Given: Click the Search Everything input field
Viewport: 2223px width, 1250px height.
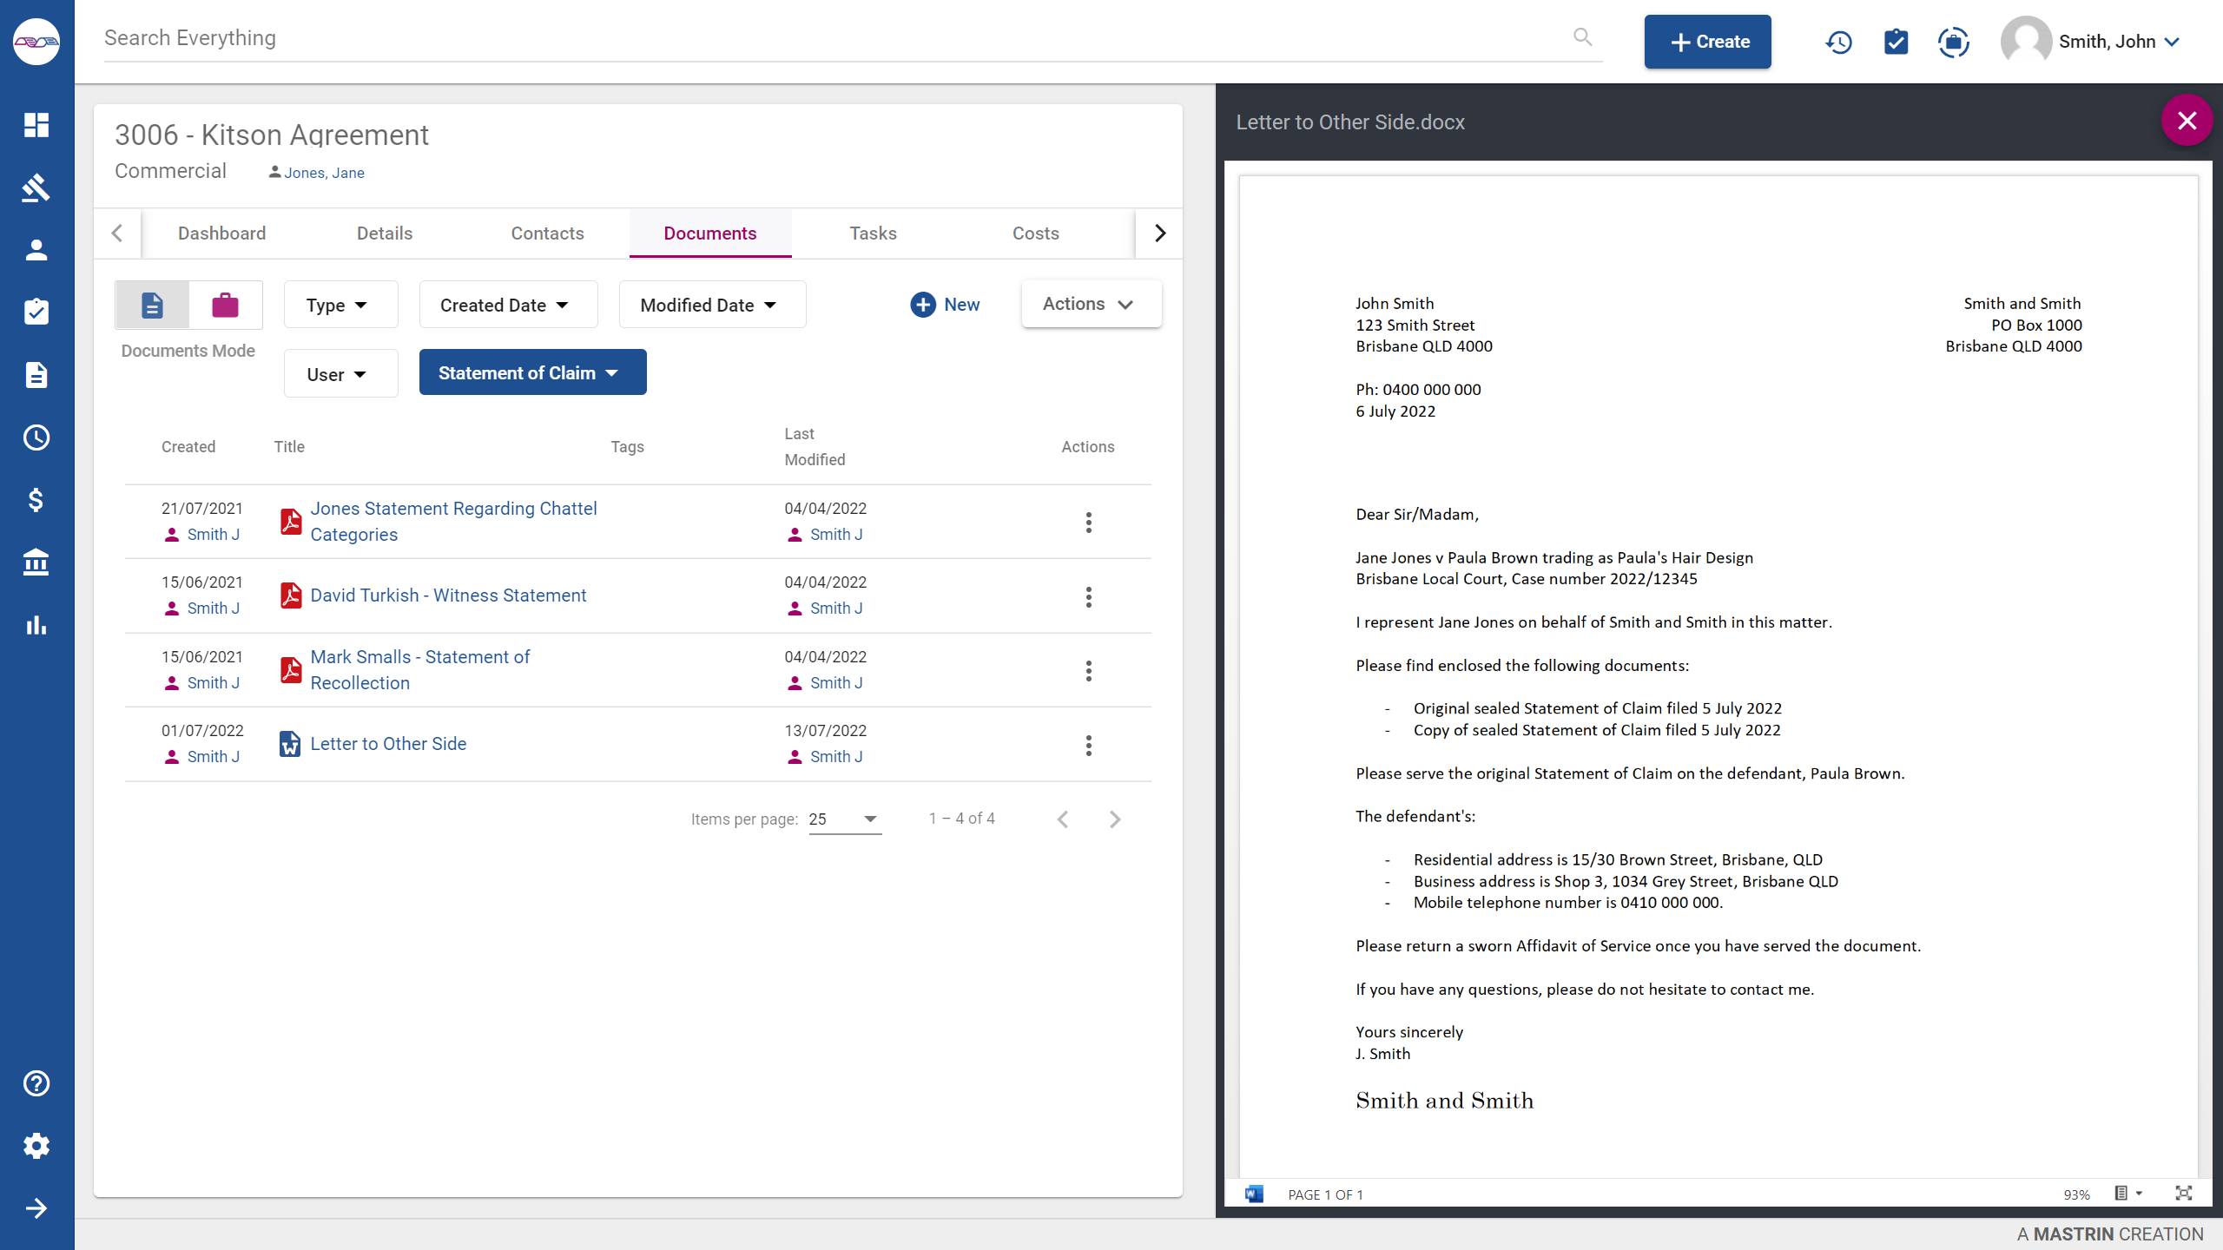Looking at the screenshot, I should [x=834, y=38].
